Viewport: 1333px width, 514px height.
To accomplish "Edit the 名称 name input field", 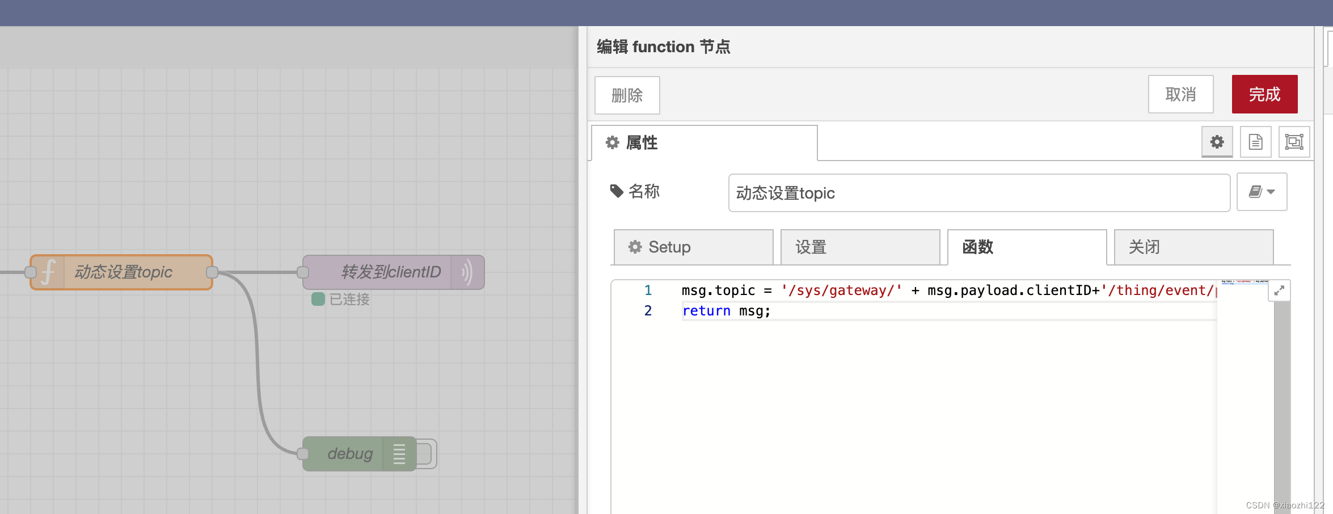I will click(x=979, y=193).
